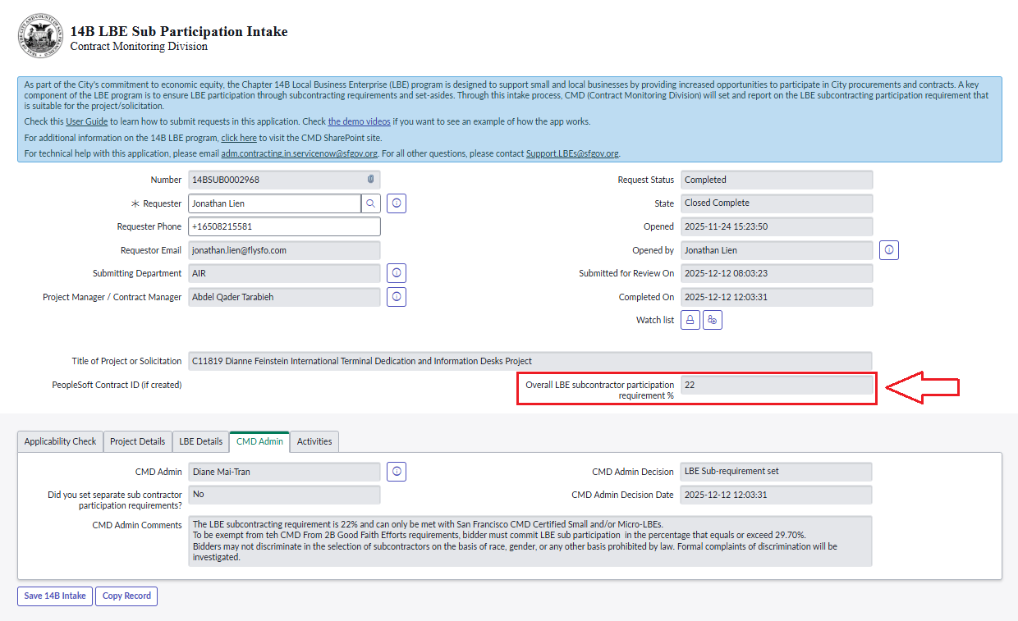This screenshot has width=1018, height=621.
Task: Click the Submitted for Review On date field
Action: 777,273
